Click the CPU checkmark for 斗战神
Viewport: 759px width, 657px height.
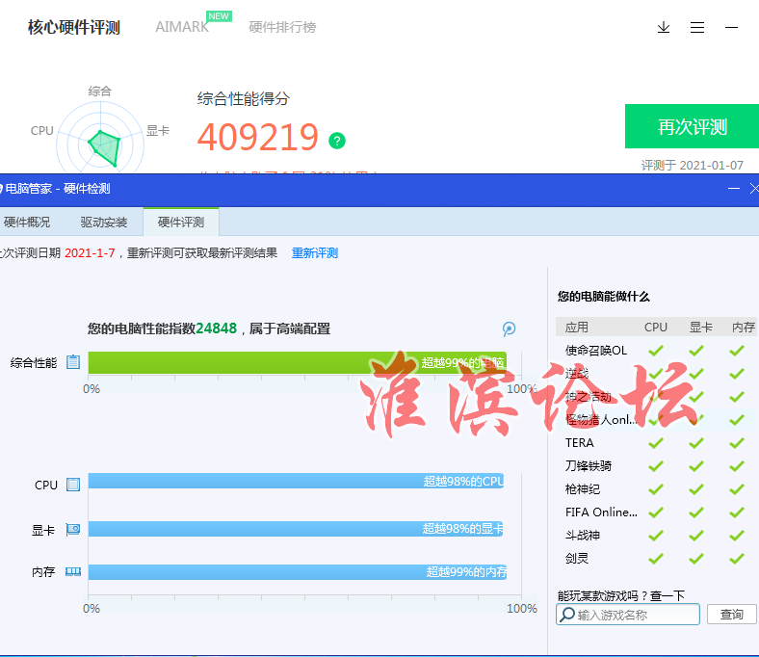tap(656, 535)
